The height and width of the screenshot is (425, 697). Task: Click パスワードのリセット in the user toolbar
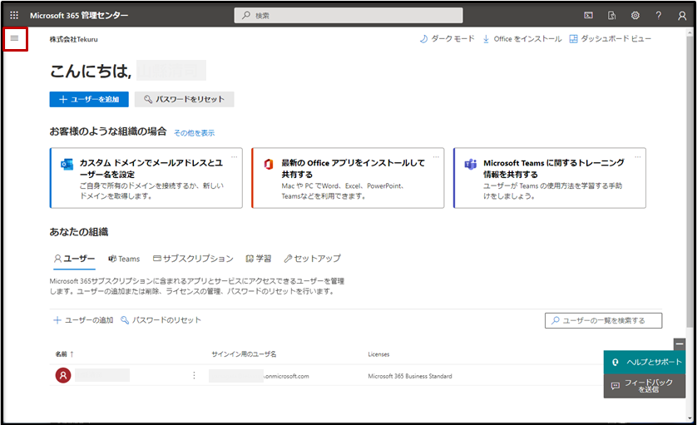tap(161, 320)
